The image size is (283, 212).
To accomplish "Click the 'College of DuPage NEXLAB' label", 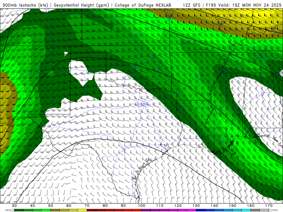I will coord(143,5).
